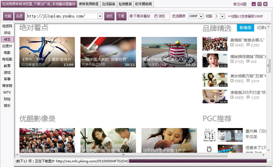Viewport: 273px width, 167px height.
Task: Select the main 在线视频专用浏览器 tab
Action: click(39, 4)
